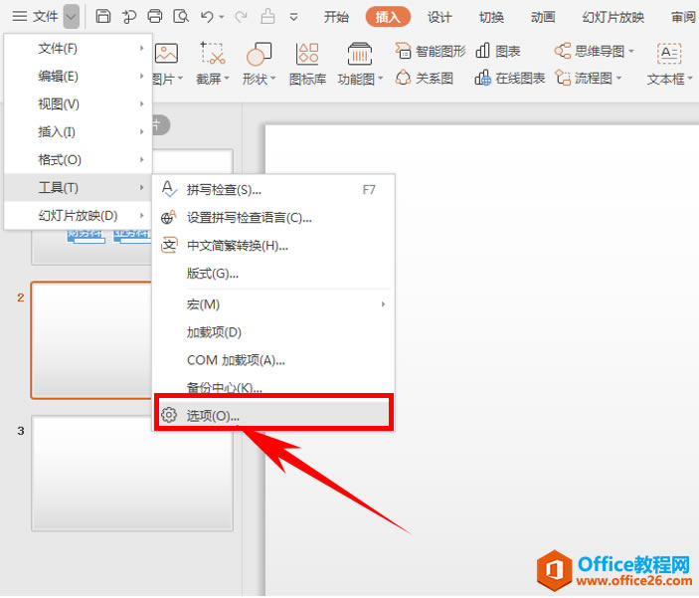Switch to the 幻灯片放映 ribbon tab
Viewport: 699px width, 598px height.
click(612, 17)
